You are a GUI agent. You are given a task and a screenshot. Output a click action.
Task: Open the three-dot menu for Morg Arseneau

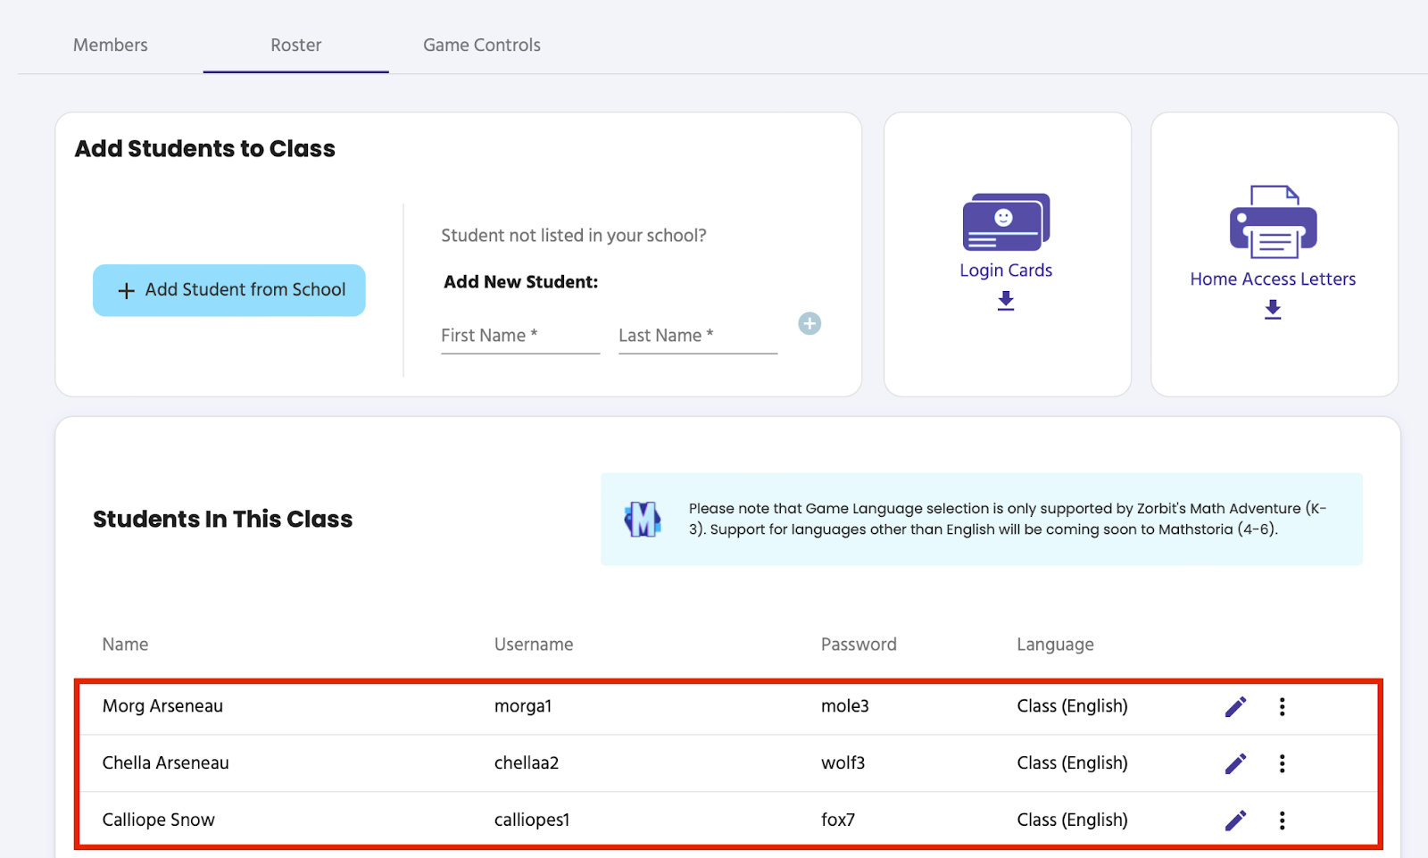[x=1282, y=705]
